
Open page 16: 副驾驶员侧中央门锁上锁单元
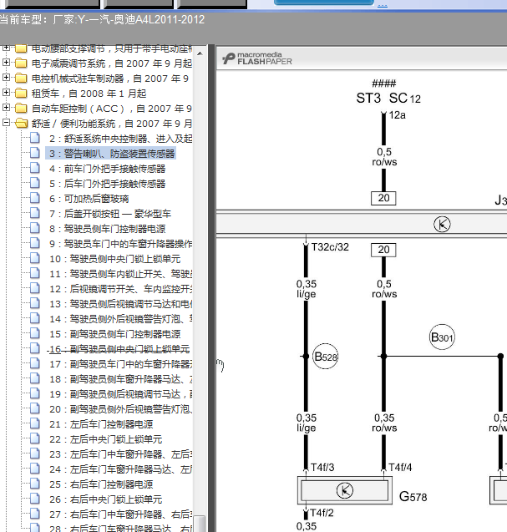tap(119, 349)
